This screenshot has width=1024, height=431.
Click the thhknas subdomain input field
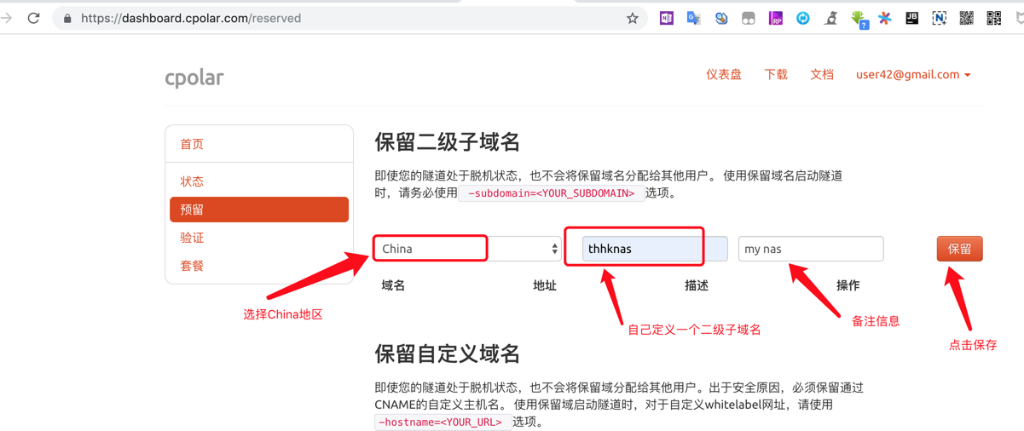pos(655,249)
